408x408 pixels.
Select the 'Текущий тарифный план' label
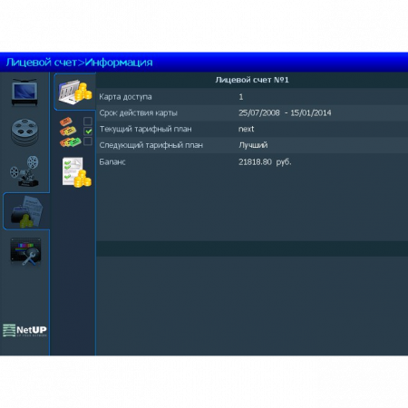[x=145, y=129]
